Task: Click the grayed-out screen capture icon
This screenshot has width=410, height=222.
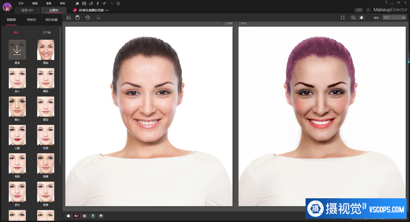Action: [98, 18]
